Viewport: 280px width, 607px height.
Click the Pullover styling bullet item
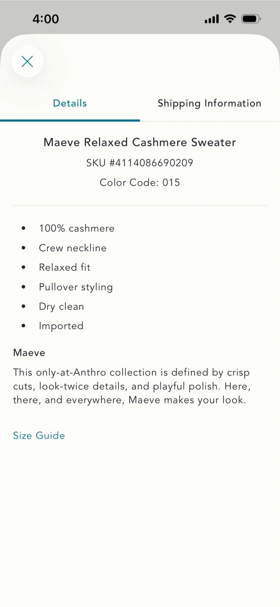[76, 287]
